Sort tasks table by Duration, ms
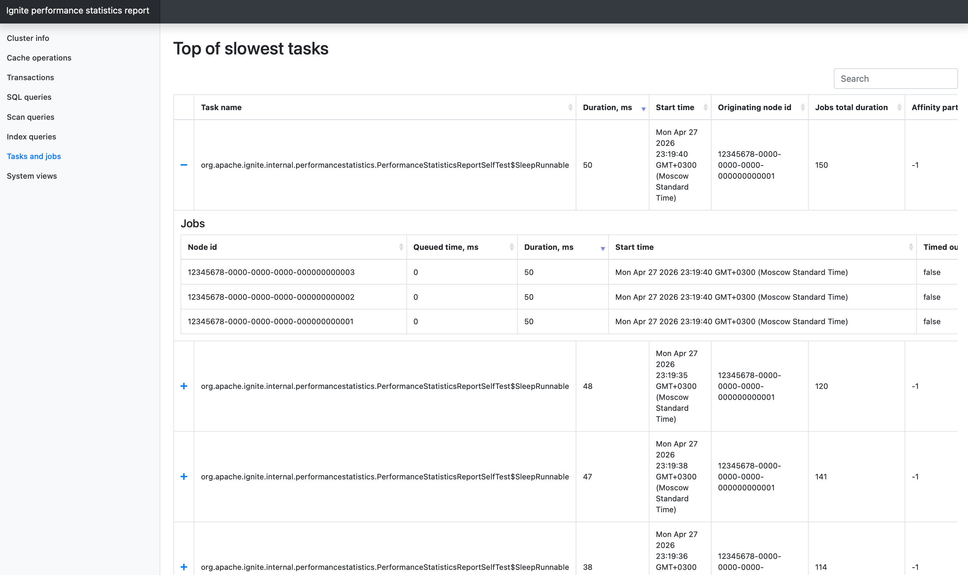This screenshot has width=968, height=575. click(612, 107)
